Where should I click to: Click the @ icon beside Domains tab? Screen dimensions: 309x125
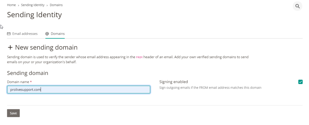[47, 34]
